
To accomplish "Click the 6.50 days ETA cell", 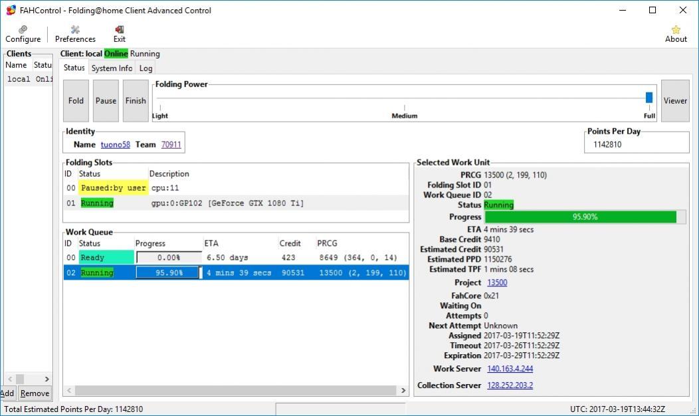I will click(227, 258).
